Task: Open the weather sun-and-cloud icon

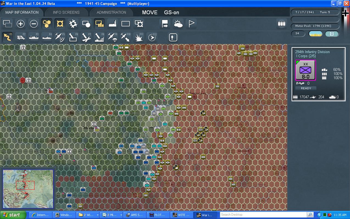Action: click(x=178, y=24)
